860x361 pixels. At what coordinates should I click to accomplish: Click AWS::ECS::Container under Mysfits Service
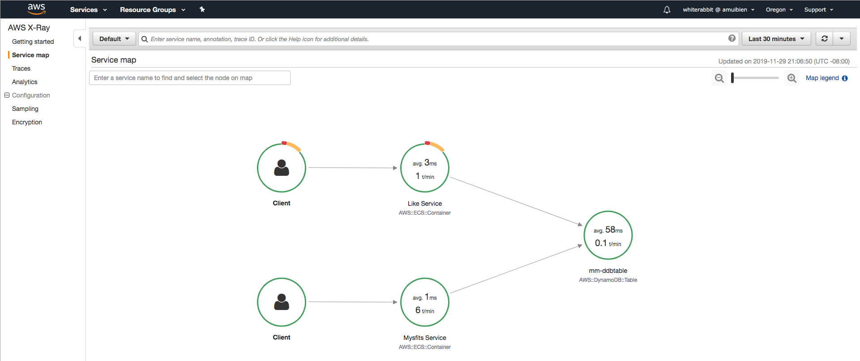click(425, 347)
